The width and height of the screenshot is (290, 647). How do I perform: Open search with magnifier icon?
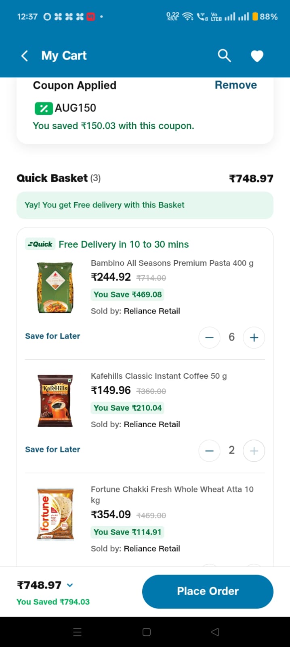point(224,55)
